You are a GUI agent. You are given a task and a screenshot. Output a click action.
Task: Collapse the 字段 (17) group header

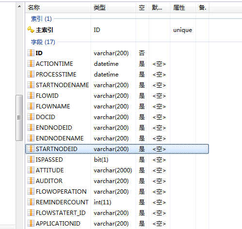coord(43,42)
